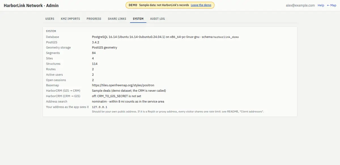The image size is (340, 165).
Task: Click the HarborCRM (GIS → CRM) label
Action: pyautogui.click(x=63, y=91)
